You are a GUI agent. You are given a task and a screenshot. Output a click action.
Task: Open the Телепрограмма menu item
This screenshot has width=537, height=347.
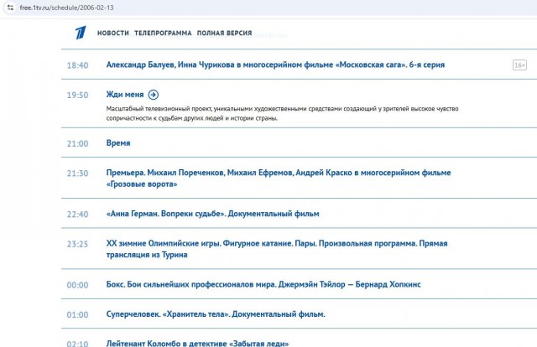click(163, 34)
